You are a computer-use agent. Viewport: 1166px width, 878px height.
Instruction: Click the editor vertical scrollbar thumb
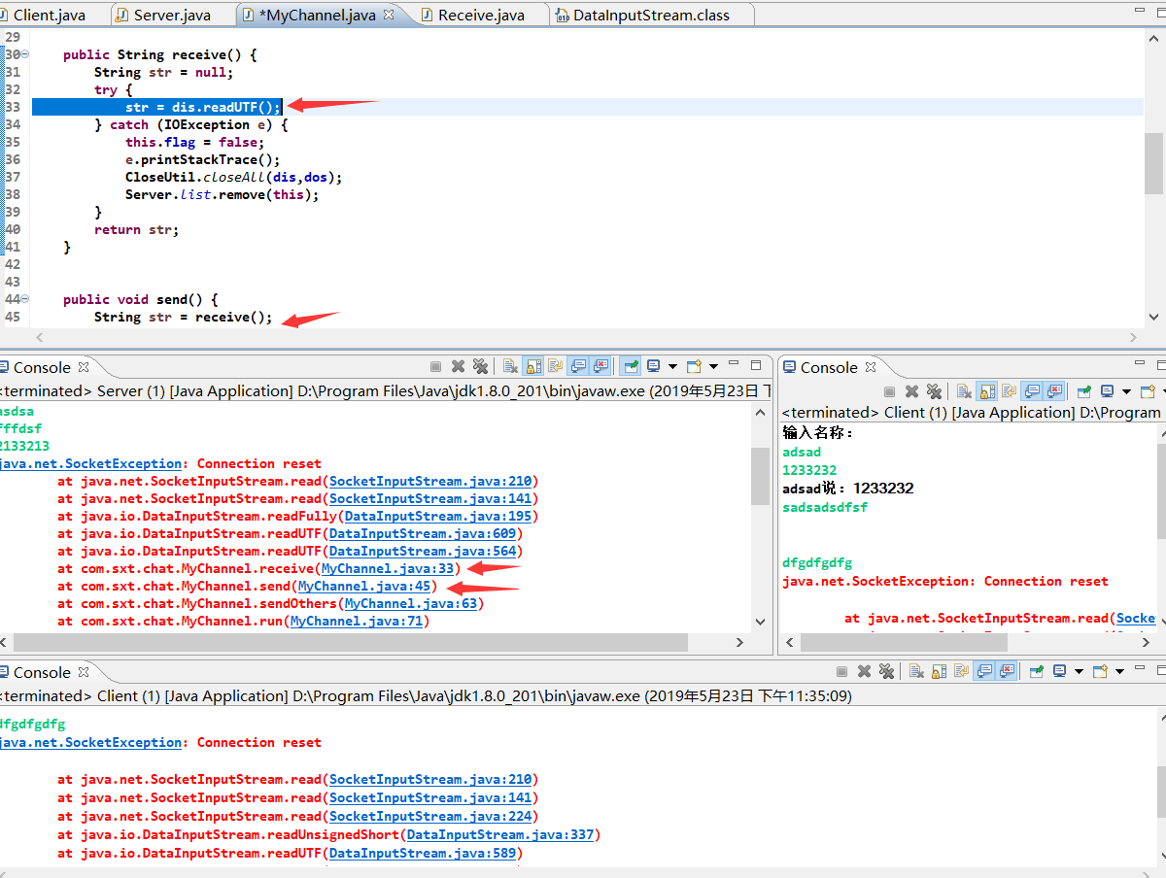pyautogui.click(x=1154, y=163)
